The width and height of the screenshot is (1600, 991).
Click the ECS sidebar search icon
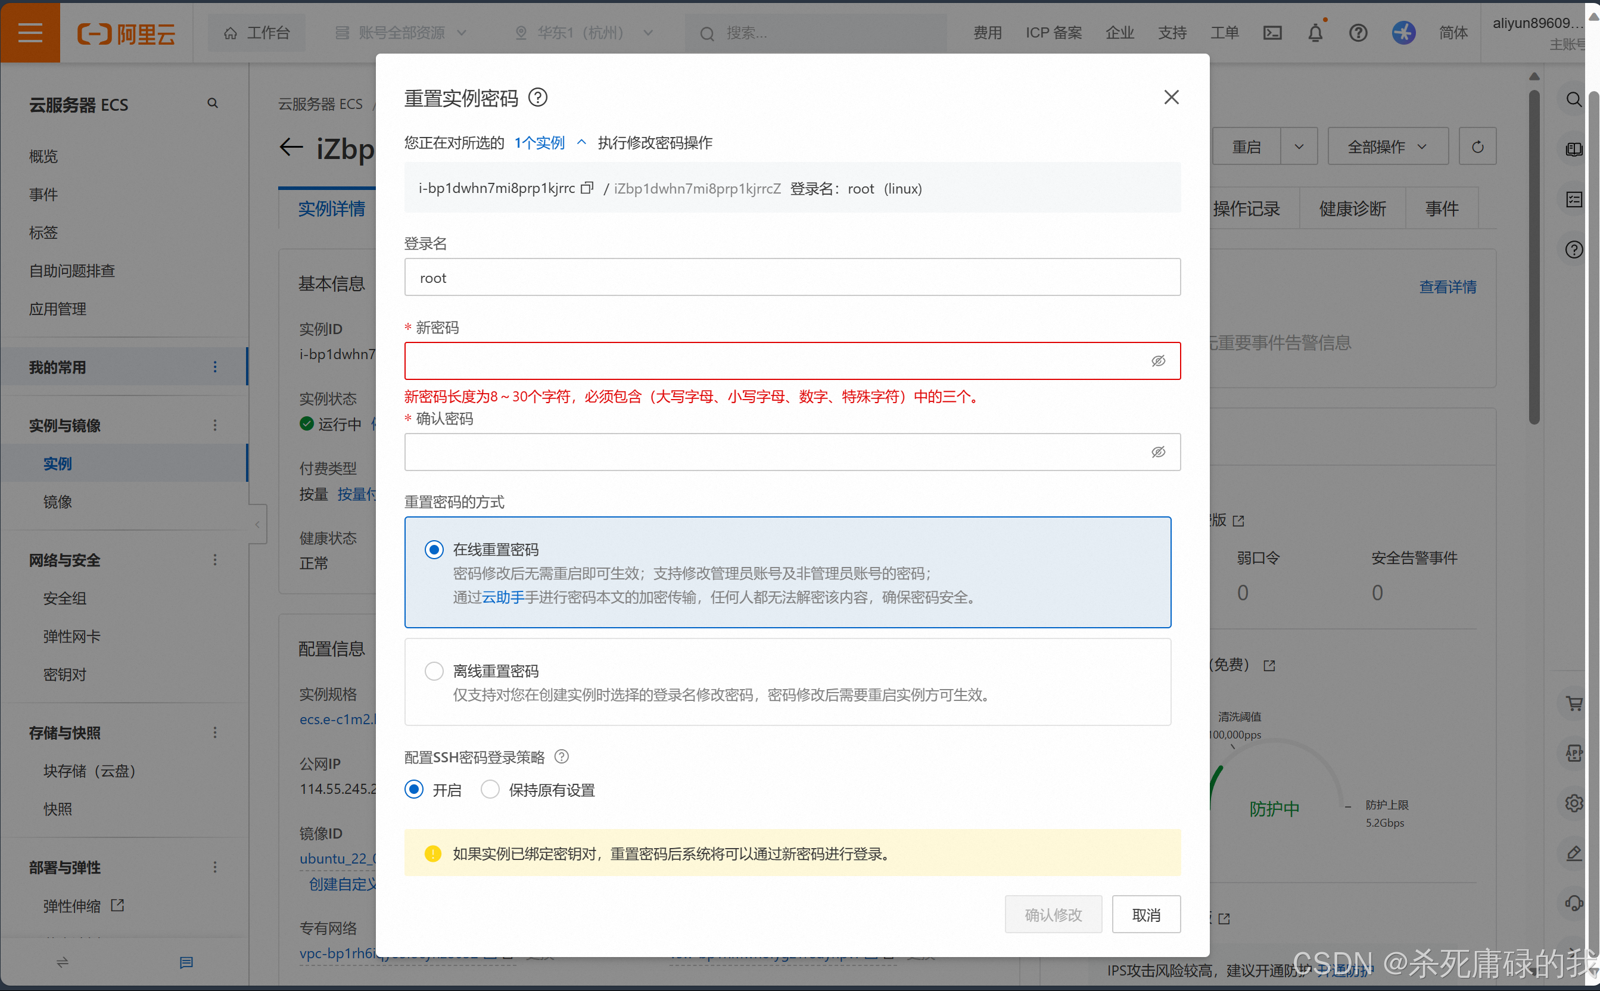click(213, 104)
